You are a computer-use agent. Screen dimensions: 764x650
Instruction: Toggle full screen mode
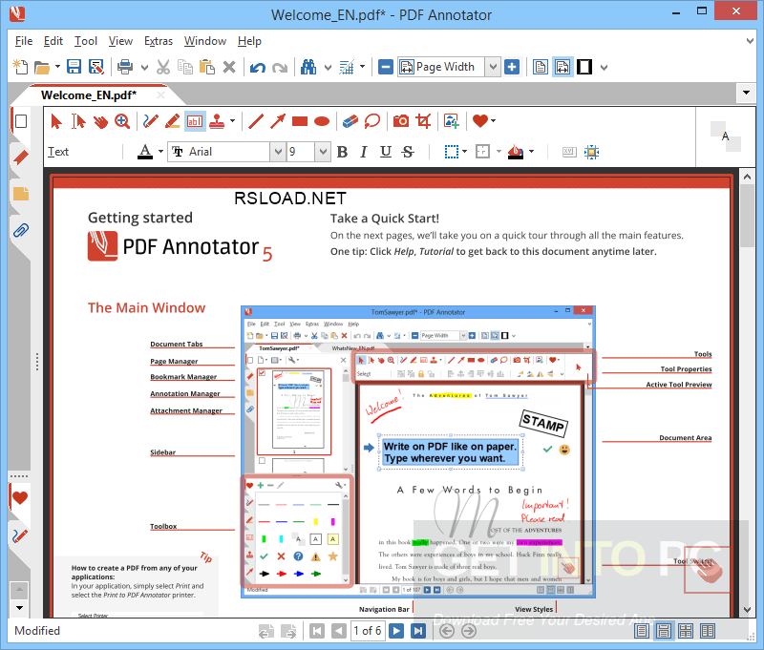click(584, 67)
